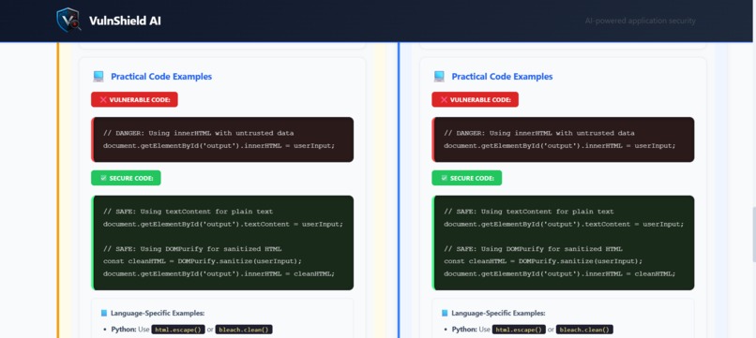Click checkmark icon in blue panel's SECURE CODE badge
Viewport: 756px width, 338px height.
(444, 178)
